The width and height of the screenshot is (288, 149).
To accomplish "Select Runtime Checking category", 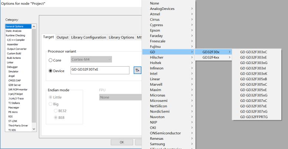I will (18, 36).
